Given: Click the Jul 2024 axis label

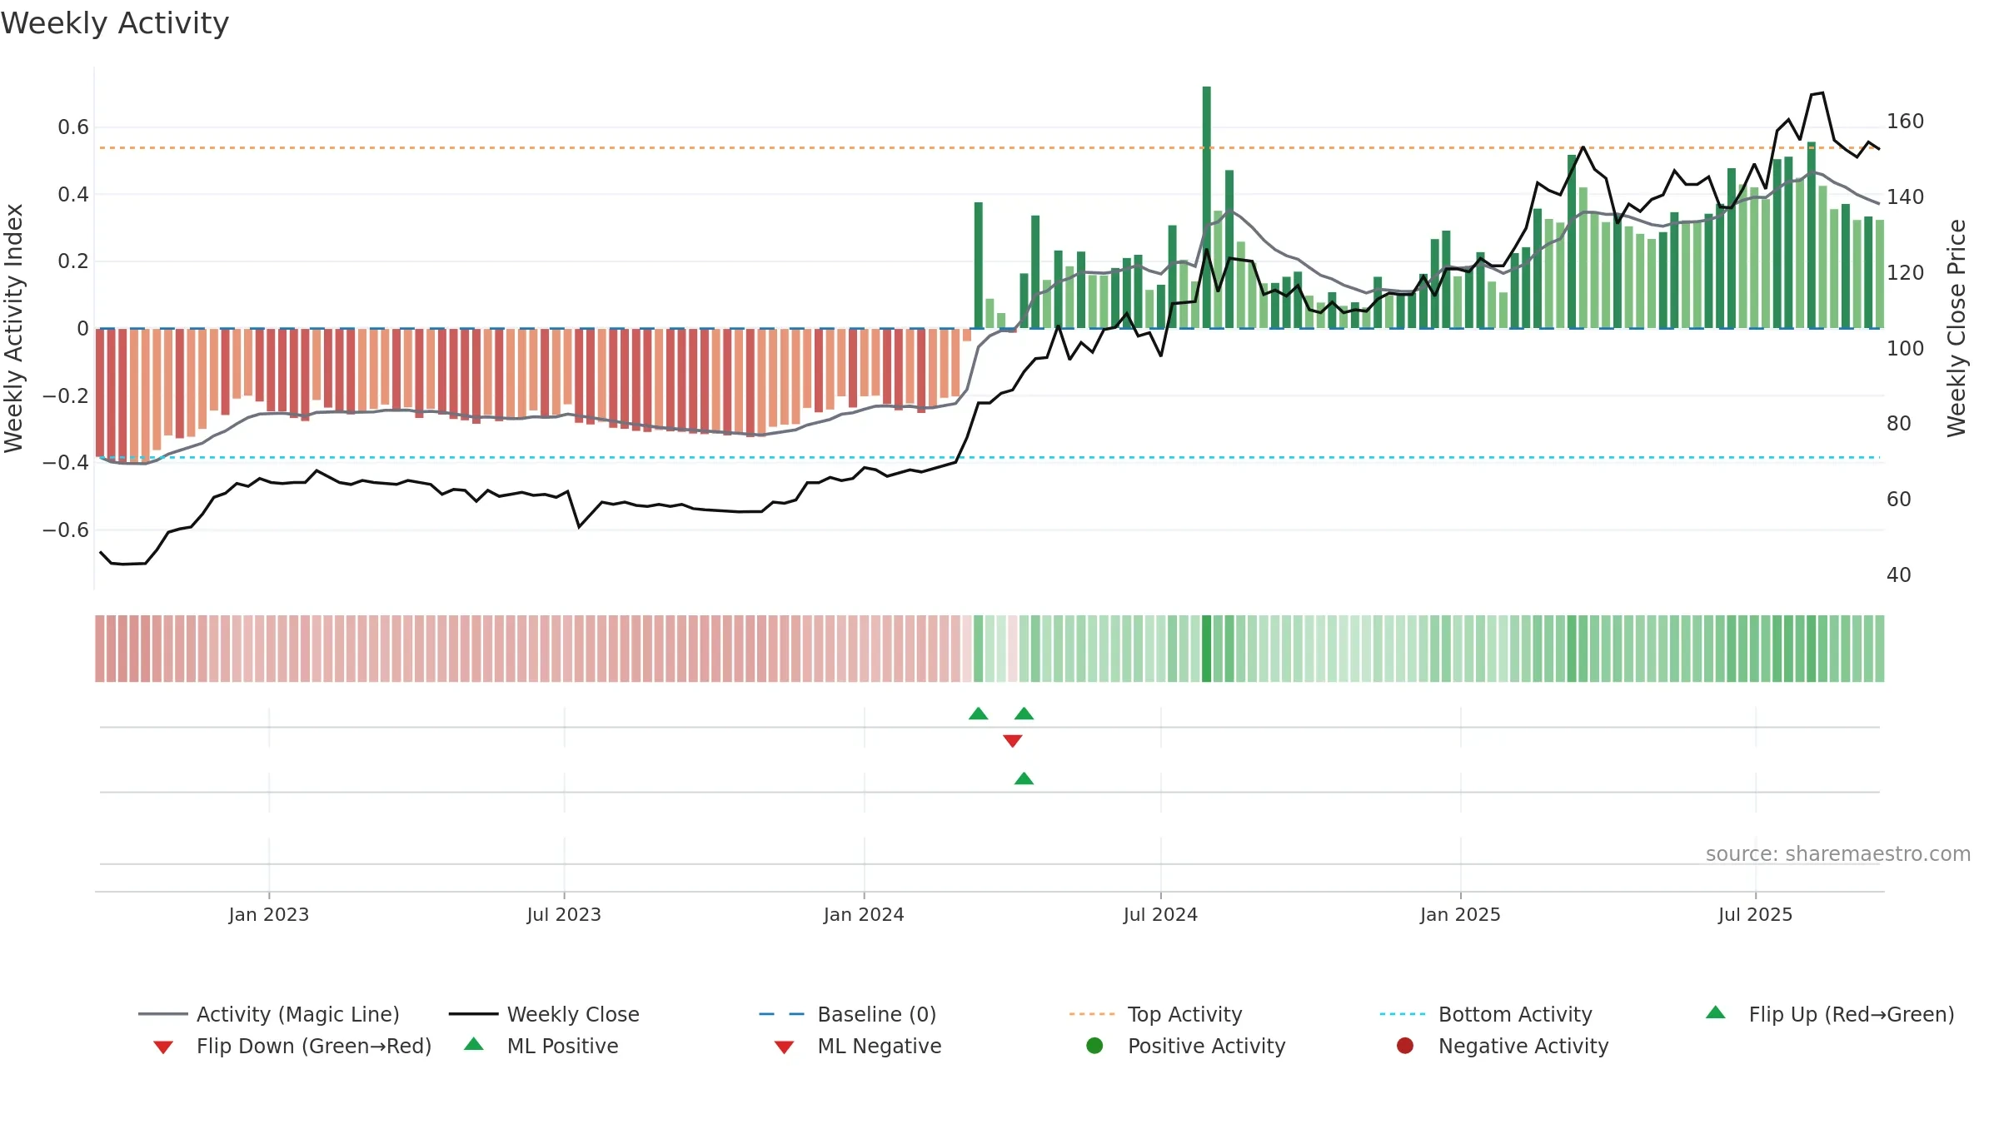Looking at the screenshot, I should point(1160,915).
